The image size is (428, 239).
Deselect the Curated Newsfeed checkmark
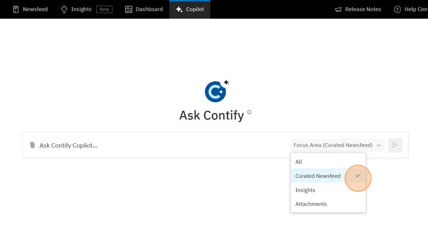(358, 176)
